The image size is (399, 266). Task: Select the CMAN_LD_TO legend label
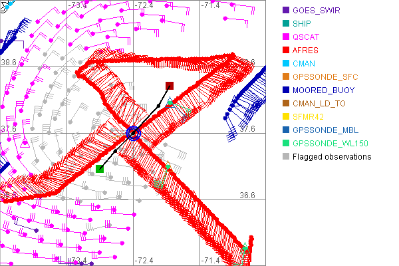pos(320,104)
